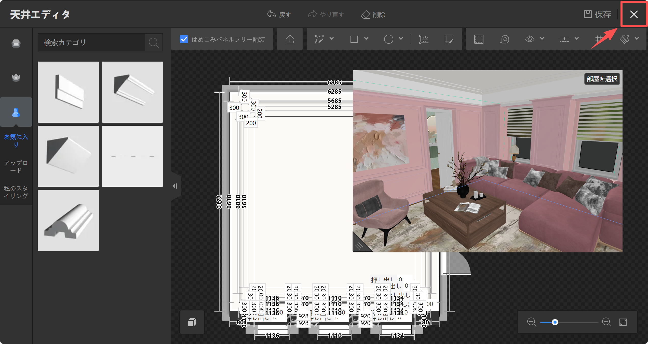
Task: Click the upload arrow toolbar icon
Action: point(290,39)
